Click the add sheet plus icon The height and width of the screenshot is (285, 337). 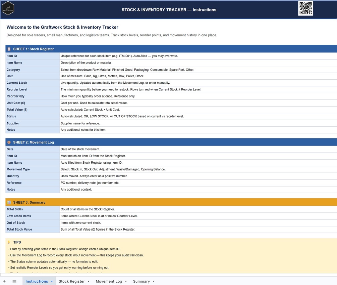pyautogui.click(x=4, y=281)
